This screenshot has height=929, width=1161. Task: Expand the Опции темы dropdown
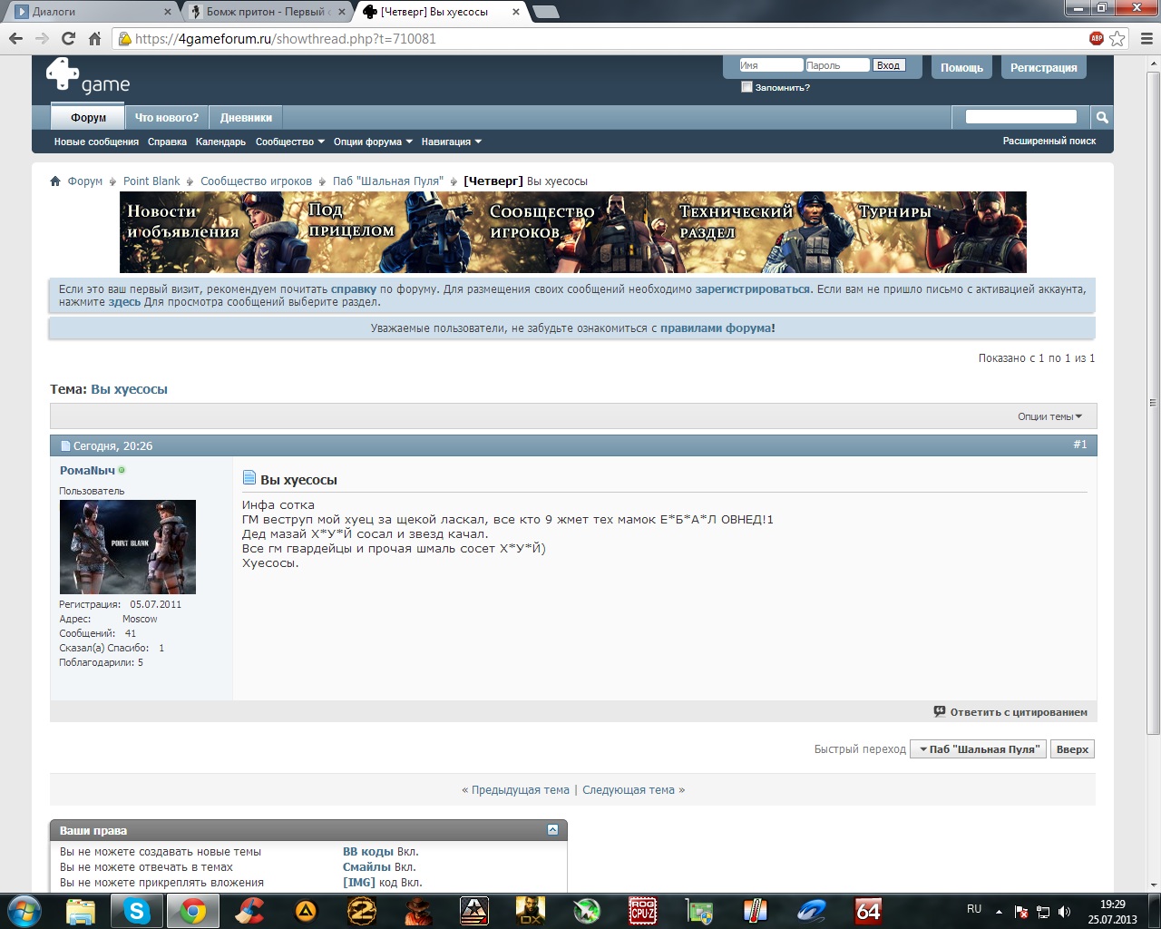tap(1049, 416)
